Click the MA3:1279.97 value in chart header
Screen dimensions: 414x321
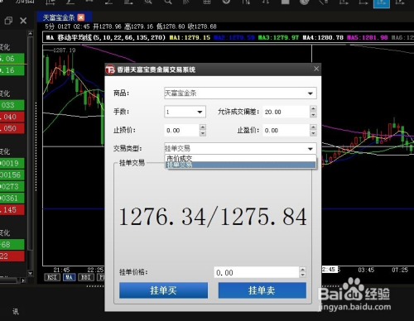[x=278, y=37]
